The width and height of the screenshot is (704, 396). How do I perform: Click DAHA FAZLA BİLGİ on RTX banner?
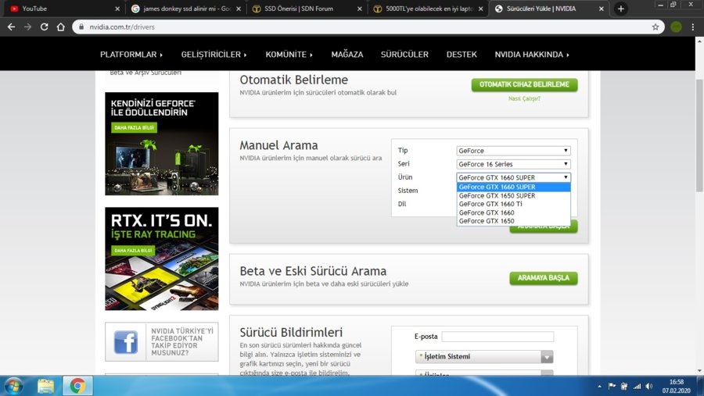[133, 250]
